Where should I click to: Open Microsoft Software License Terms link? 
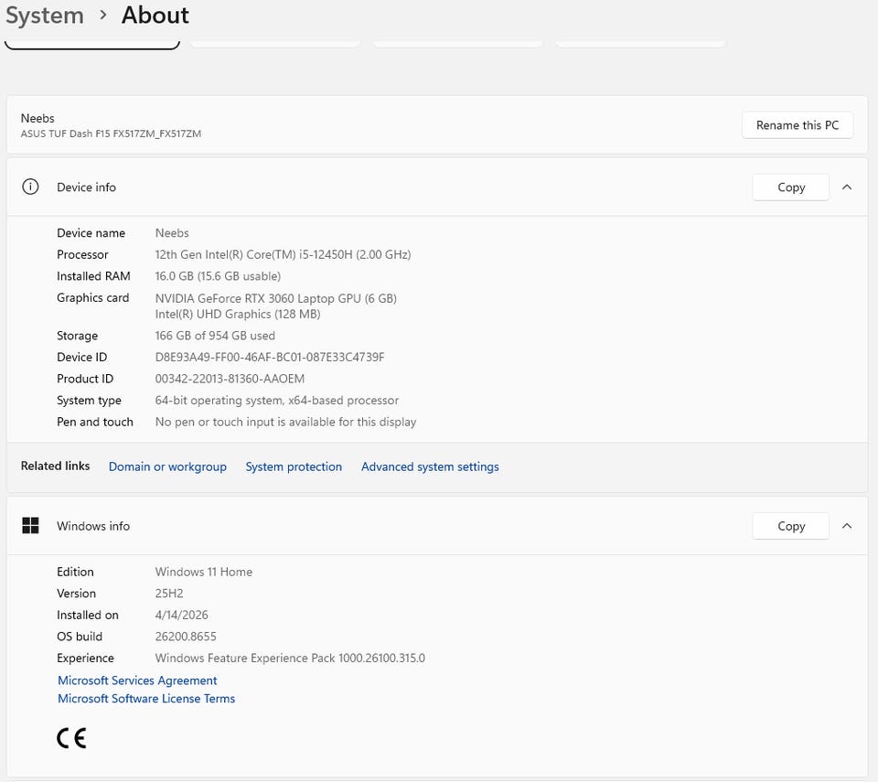(146, 699)
